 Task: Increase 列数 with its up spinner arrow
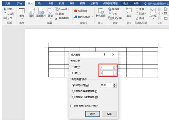115,66
